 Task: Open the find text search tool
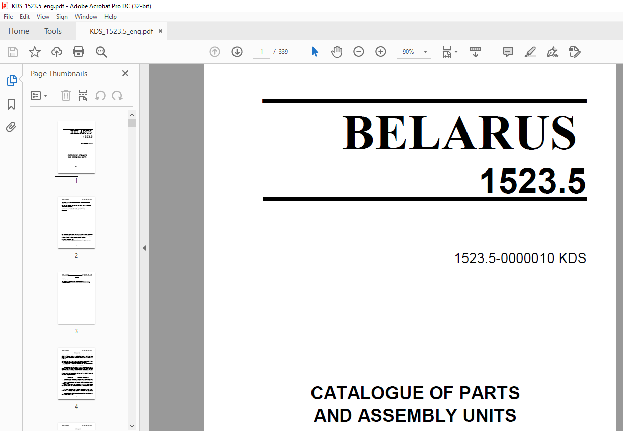point(101,52)
